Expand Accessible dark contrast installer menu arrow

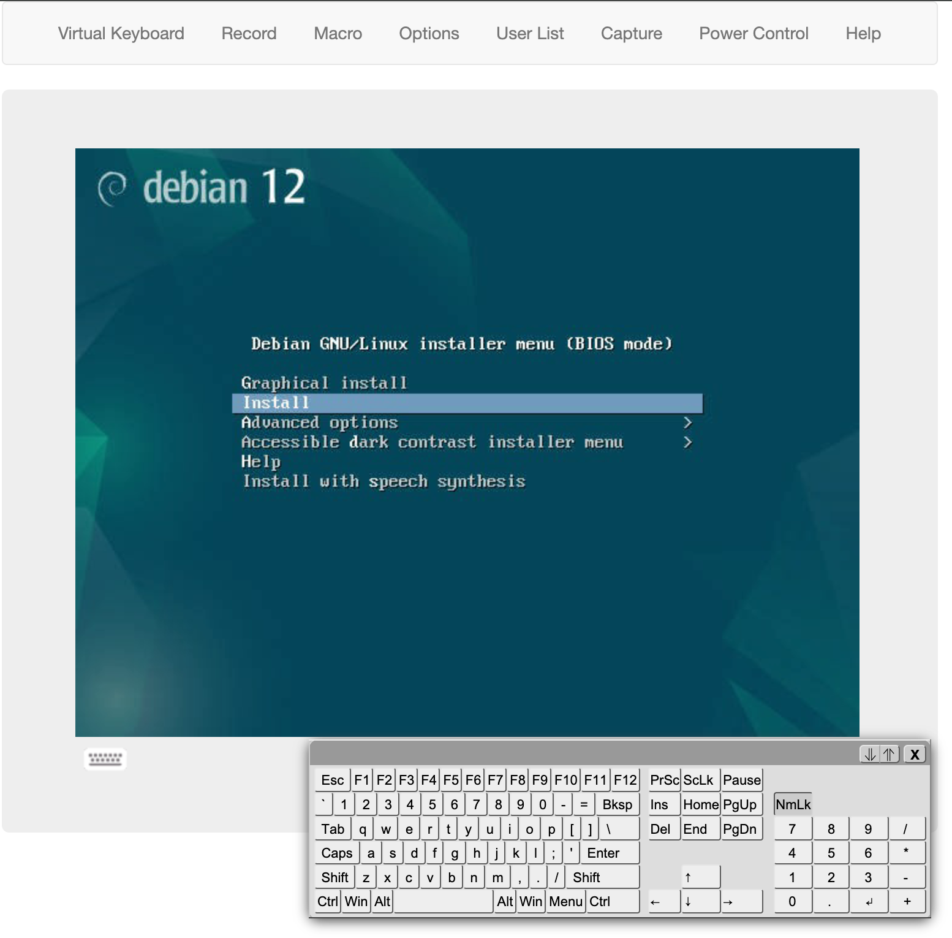click(687, 442)
